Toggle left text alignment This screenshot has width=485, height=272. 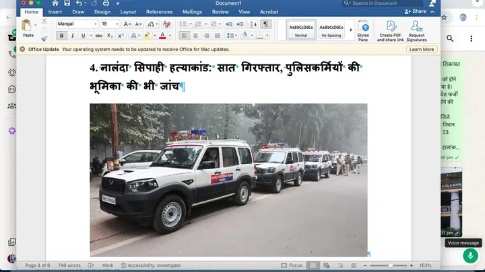(x=184, y=36)
